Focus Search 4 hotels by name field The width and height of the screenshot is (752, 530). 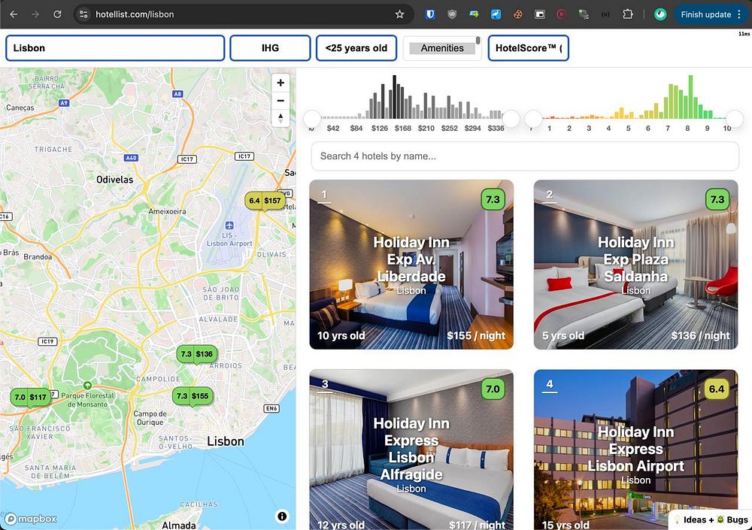pos(525,156)
